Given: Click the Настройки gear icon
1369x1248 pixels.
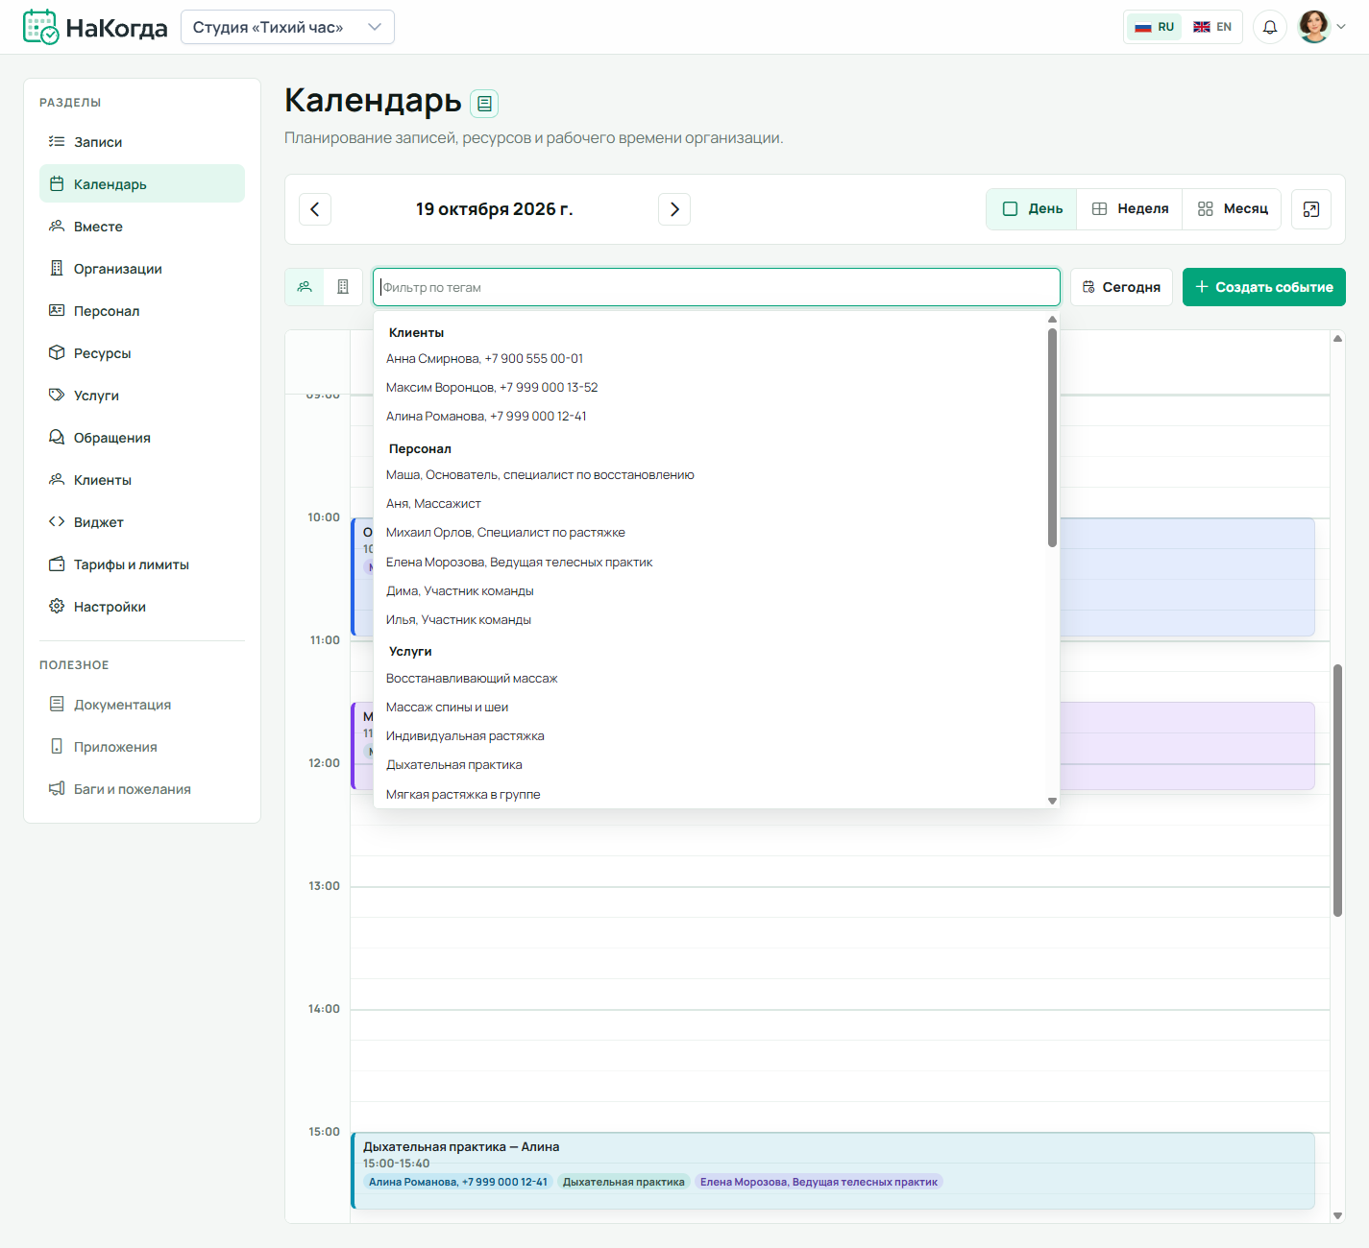Looking at the screenshot, I should [x=57, y=606].
